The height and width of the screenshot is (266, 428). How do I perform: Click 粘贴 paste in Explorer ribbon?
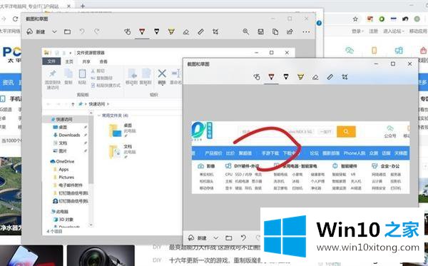click(82, 77)
